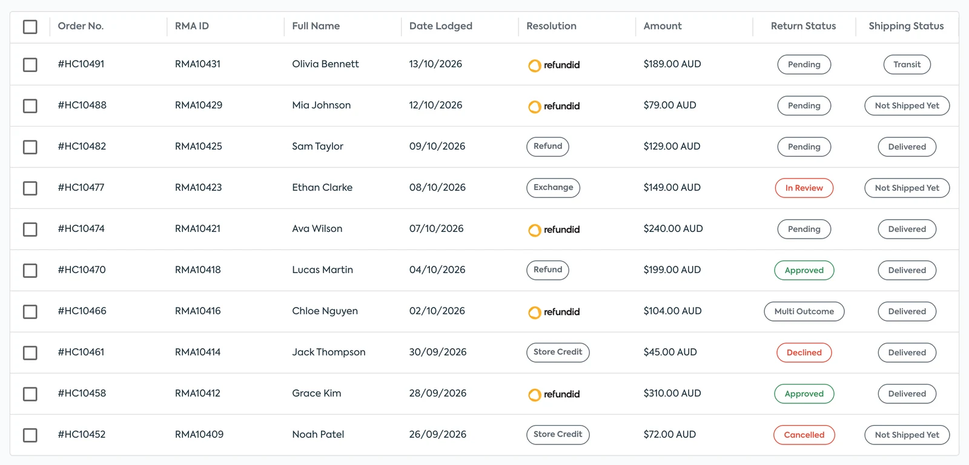Click the Delivered badge for Chloe Nguyen
969x465 pixels.
click(x=907, y=312)
